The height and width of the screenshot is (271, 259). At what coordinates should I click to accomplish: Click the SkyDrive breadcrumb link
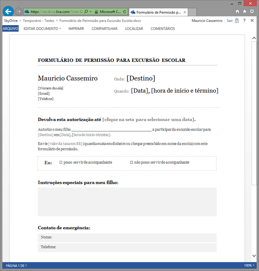point(11,20)
